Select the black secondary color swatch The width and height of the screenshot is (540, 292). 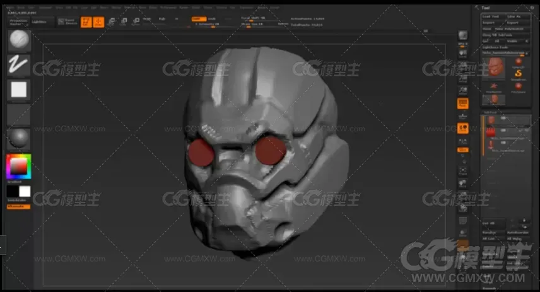pyautogui.click(x=13, y=192)
